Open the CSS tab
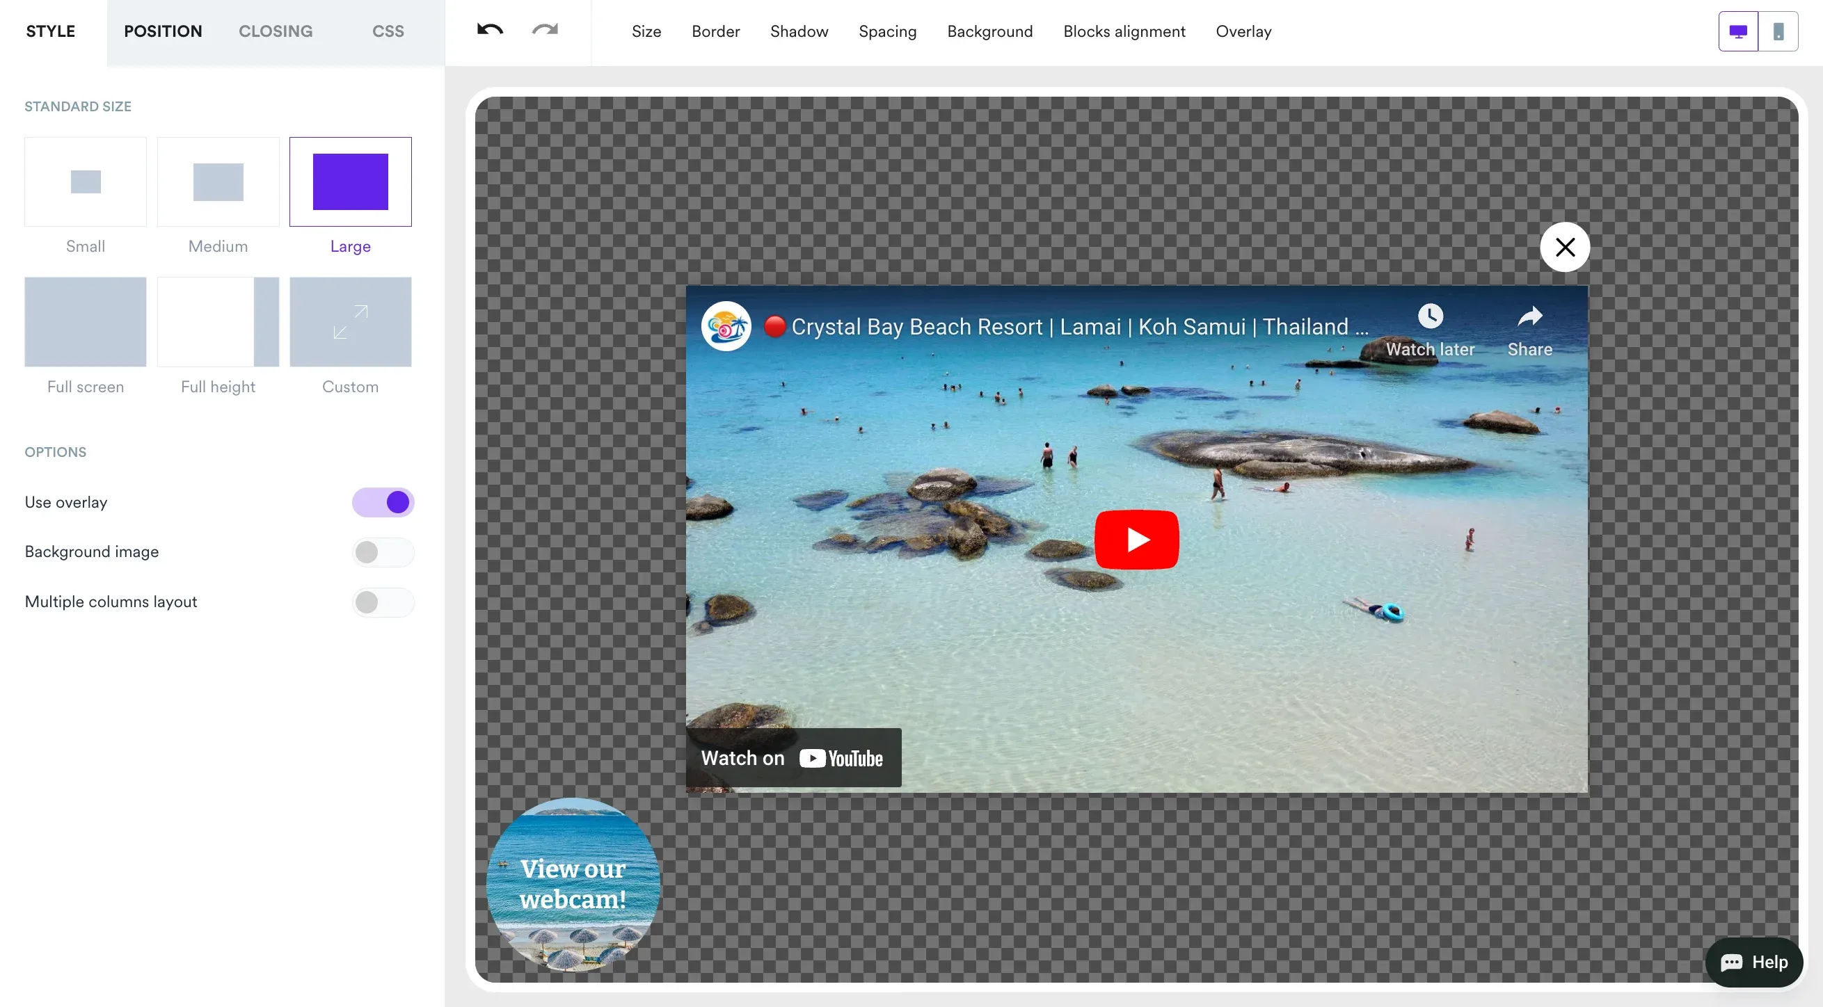This screenshot has height=1007, width=1823. coord(388,31)
